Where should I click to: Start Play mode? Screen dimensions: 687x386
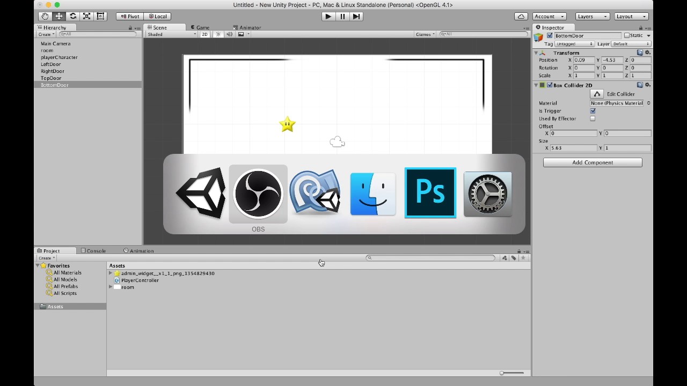click(x=328, y=17)
